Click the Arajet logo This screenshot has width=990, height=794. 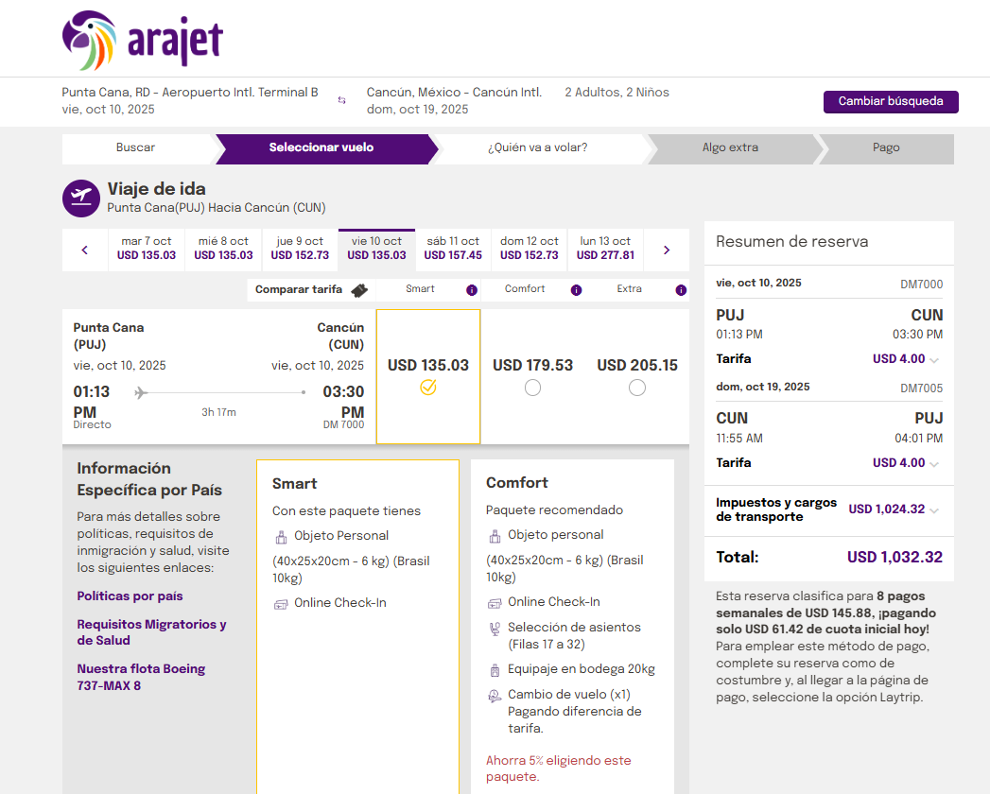point(143,40)
